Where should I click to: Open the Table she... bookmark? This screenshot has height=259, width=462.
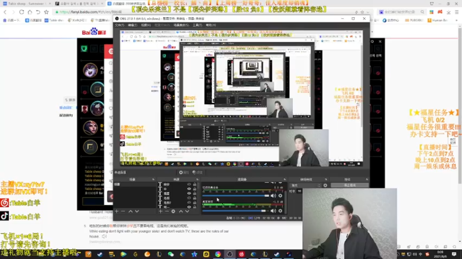(54, 20)
